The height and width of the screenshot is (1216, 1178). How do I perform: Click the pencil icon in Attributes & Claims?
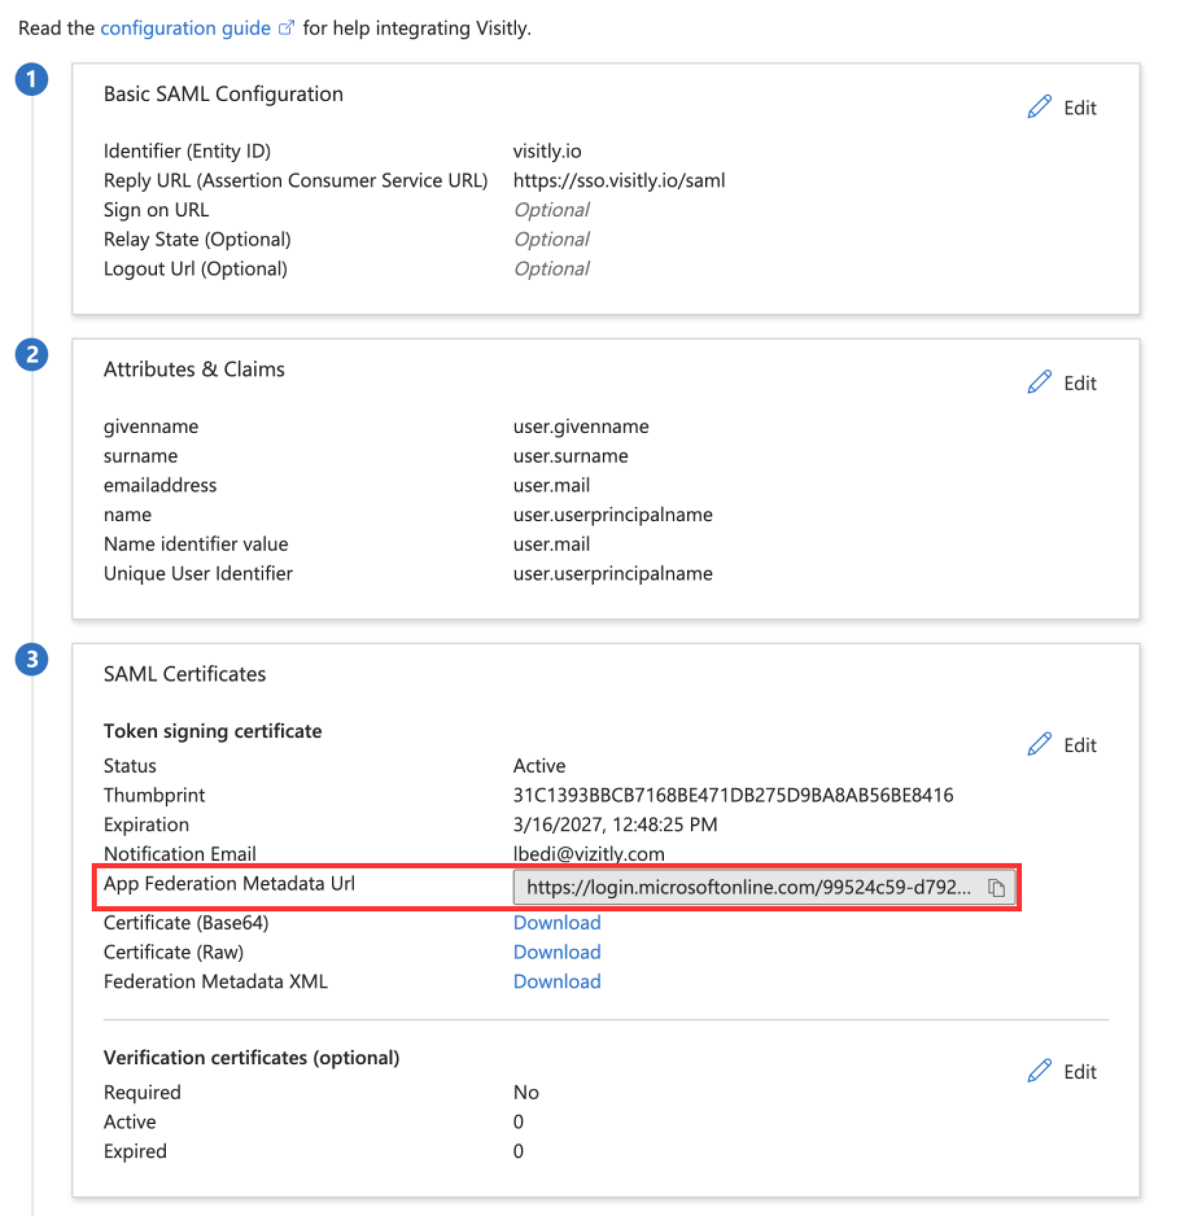(1039, 382)
